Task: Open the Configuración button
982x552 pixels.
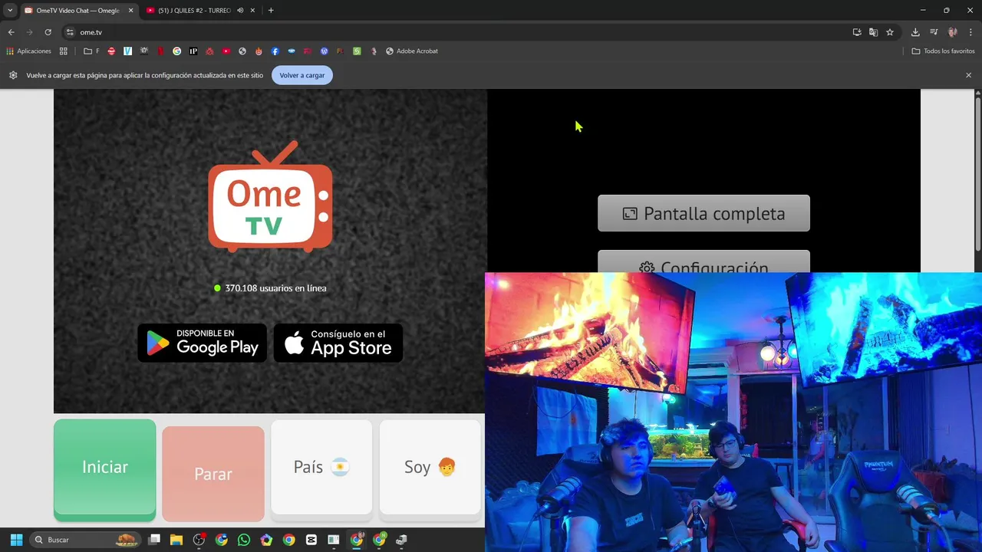Action: [x=704, y=262]
